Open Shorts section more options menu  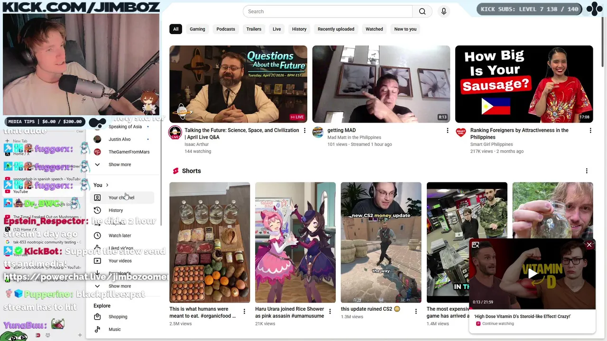587,171
